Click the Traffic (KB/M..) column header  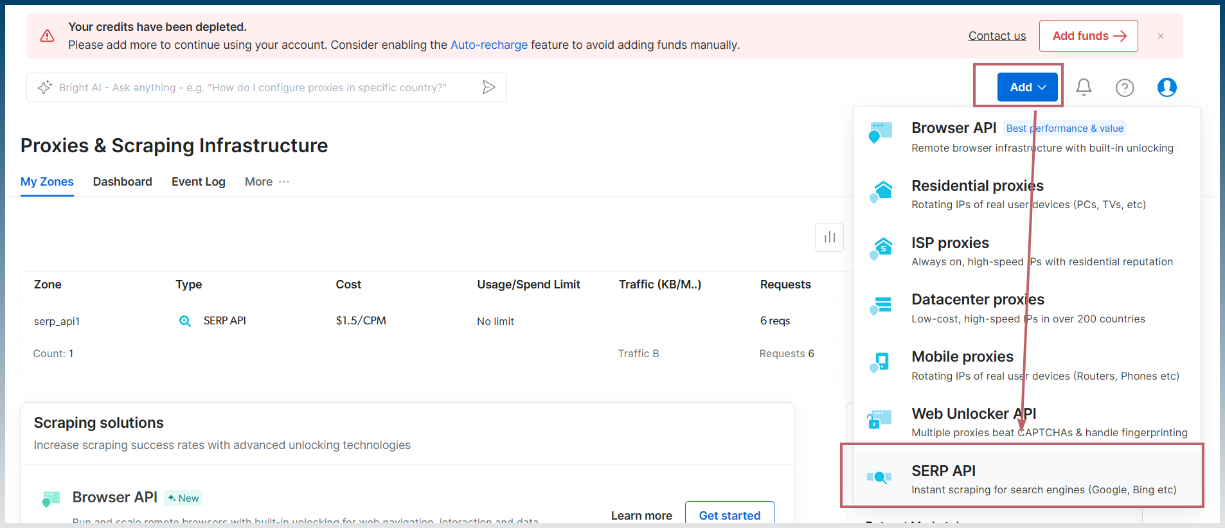point(660,285)
